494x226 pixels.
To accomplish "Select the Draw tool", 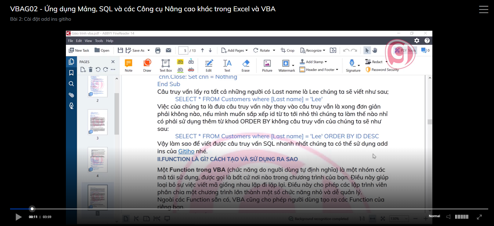I will pos(147,66).
